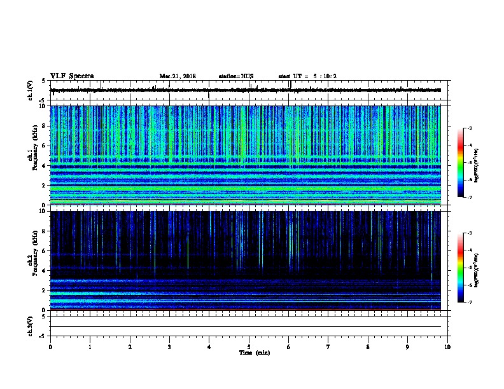Click the "VLF Spectra" plot title
This screenshot has width=504, height=389.
[x=72, y=76]
